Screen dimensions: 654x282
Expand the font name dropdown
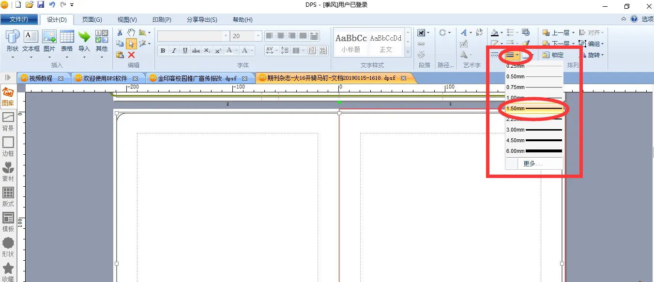pos(226,36)
